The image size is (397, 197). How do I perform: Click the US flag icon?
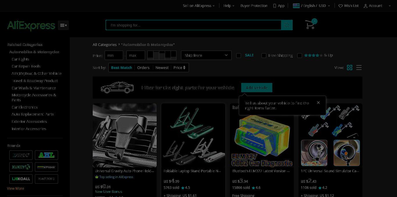pyautogui.click(x=296, y=6)
